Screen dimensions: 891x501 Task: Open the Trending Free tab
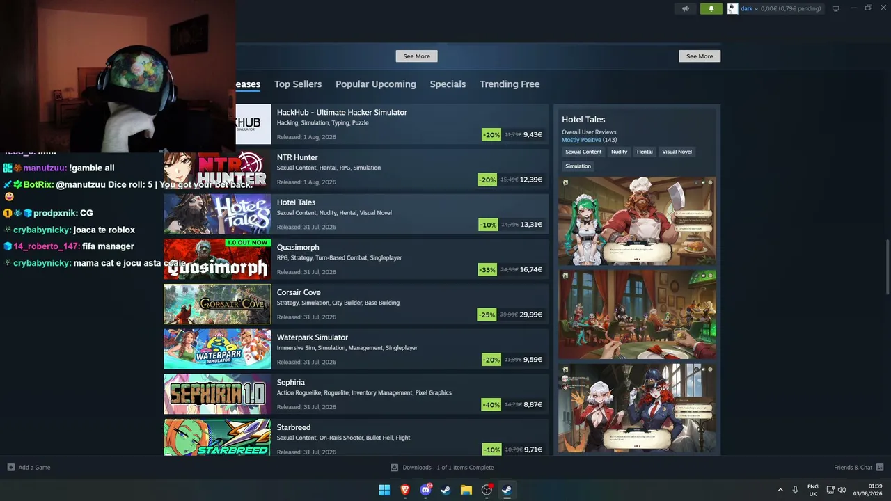coord(510,84)
